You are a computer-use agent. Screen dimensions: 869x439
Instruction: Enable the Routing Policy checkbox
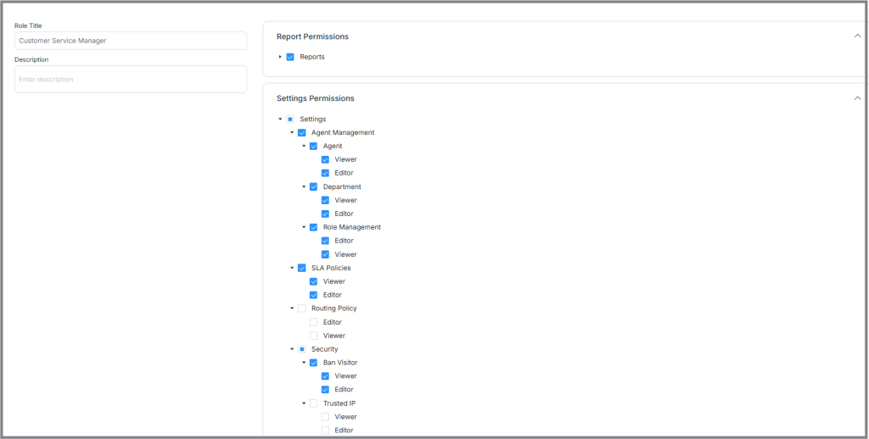coord(302,308)
